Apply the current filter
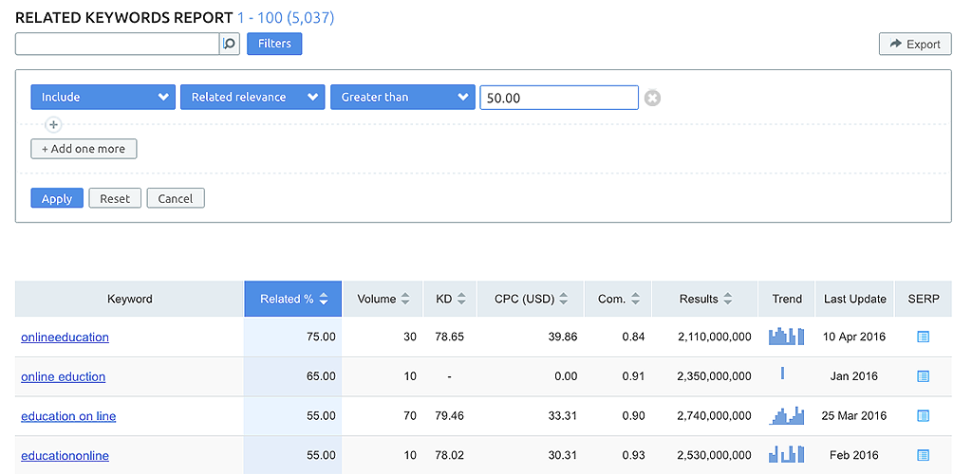972x474 pixels. (57, 198)
